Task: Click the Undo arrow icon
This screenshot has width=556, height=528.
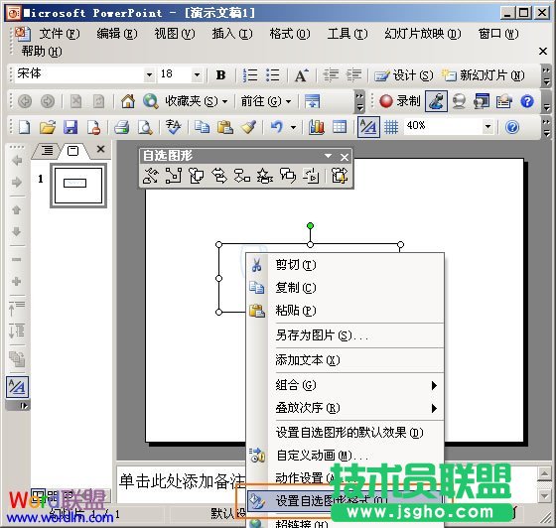Action: tap(277, 127)
